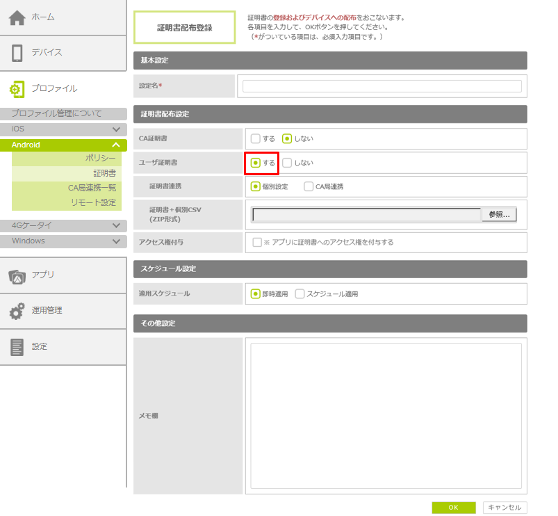Click the 参照... browse button

[x=499, y=215]
